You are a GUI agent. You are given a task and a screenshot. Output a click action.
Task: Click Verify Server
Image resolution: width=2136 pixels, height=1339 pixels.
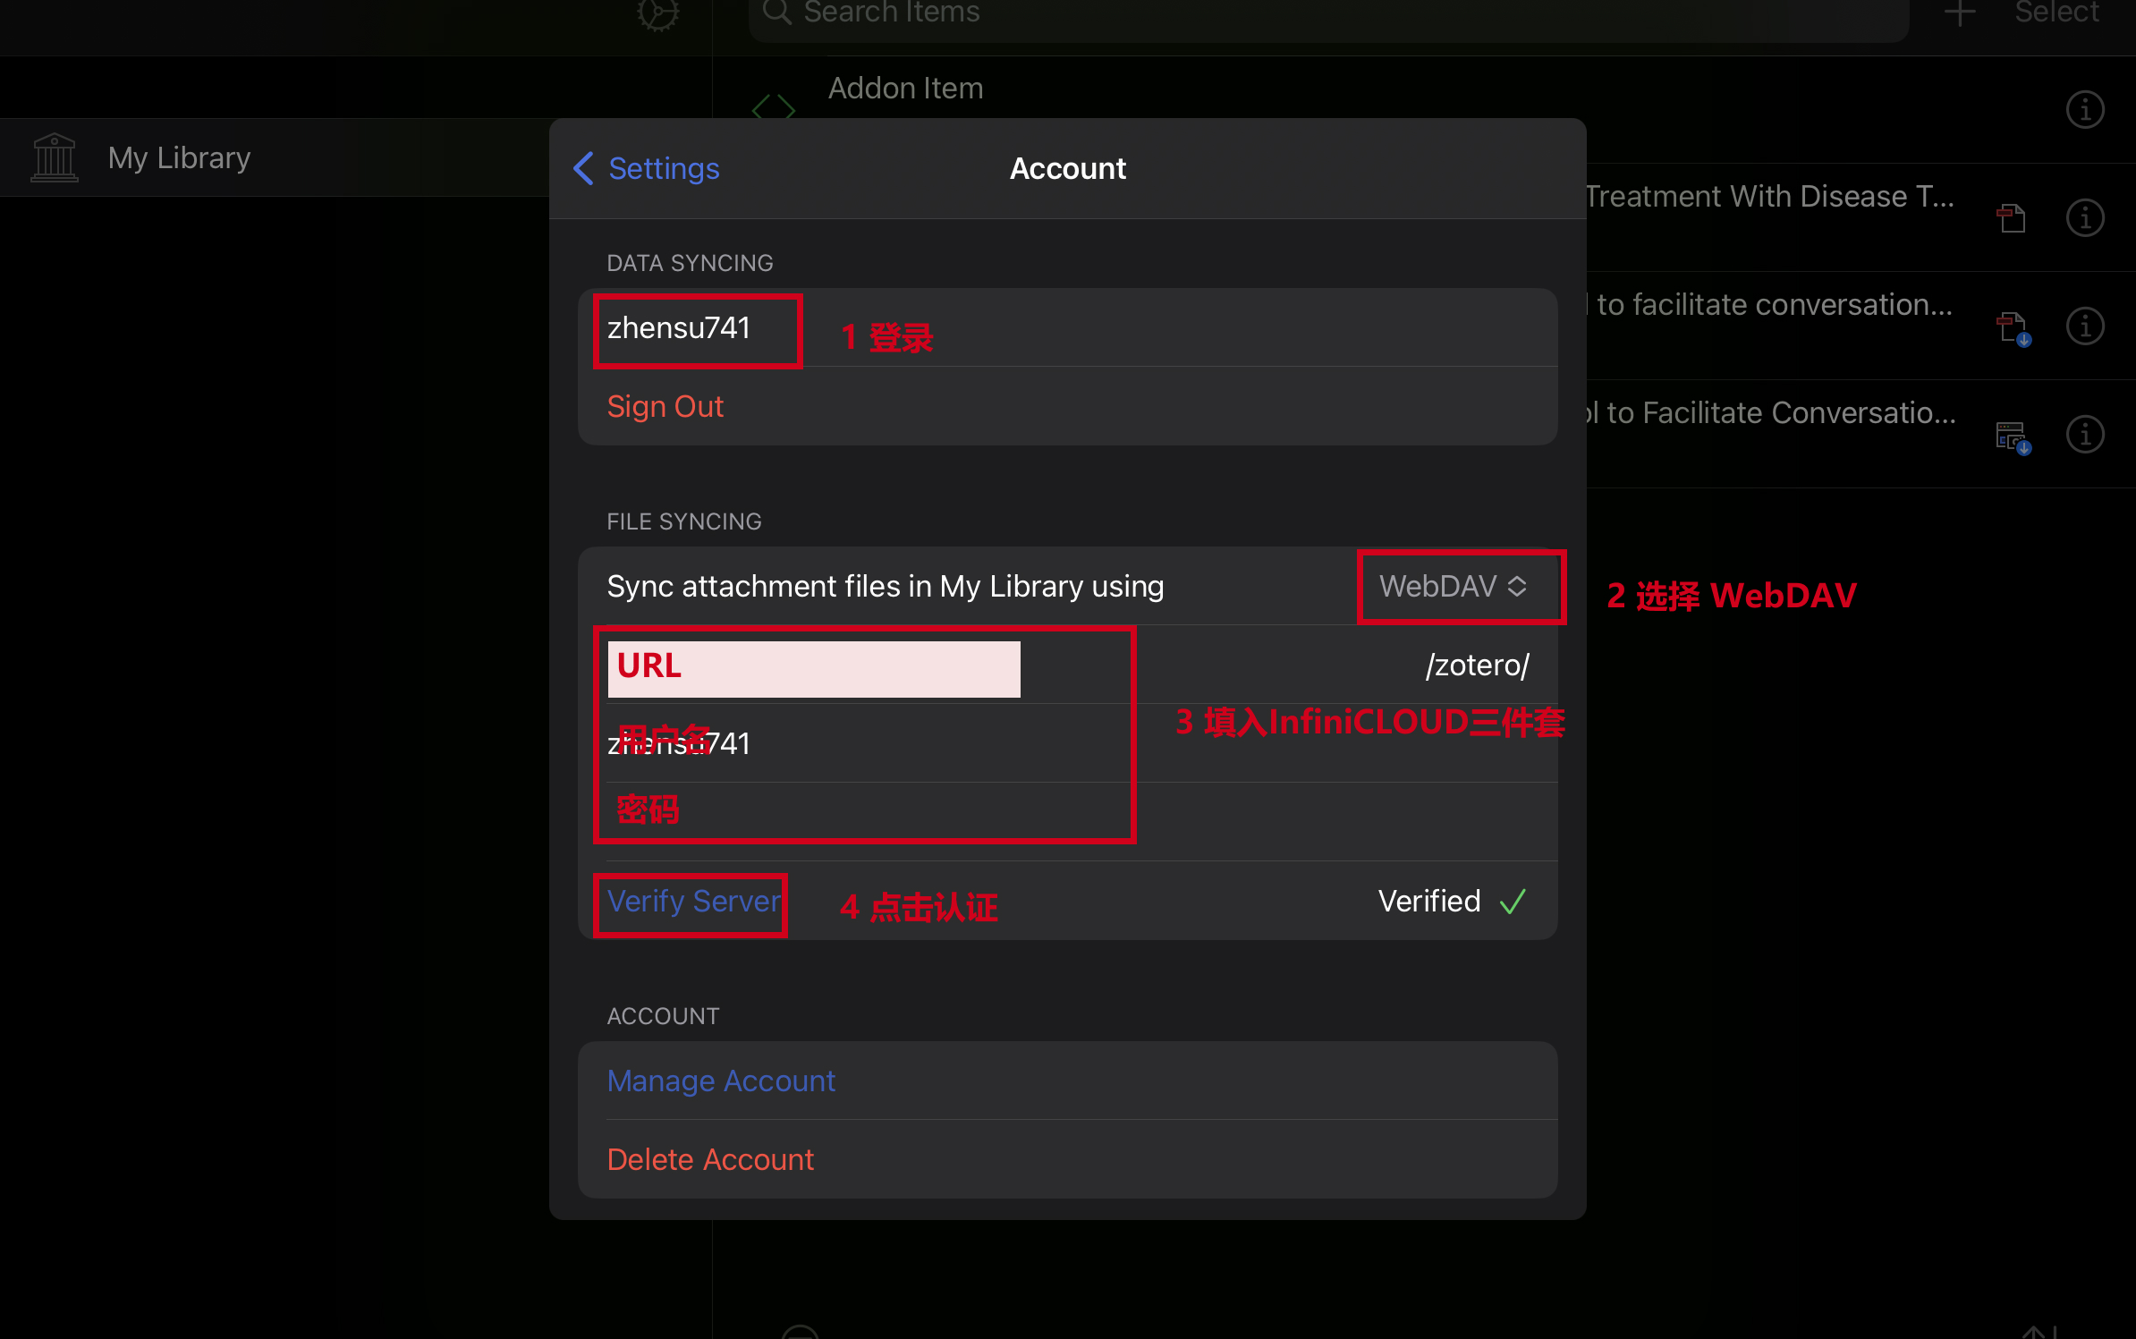693,902
